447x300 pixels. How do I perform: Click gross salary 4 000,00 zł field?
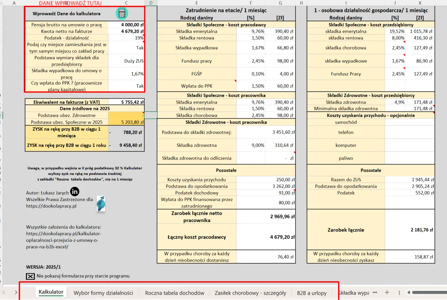[126, 25]
